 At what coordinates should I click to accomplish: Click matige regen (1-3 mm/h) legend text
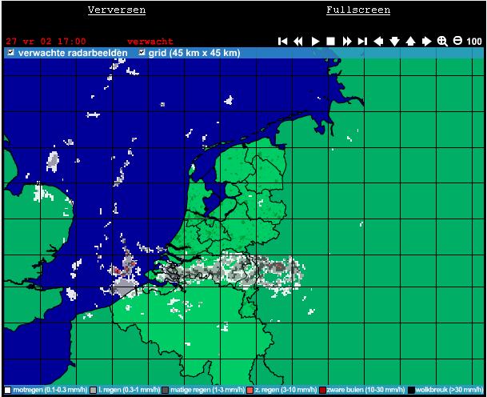[x=207, y=390]
